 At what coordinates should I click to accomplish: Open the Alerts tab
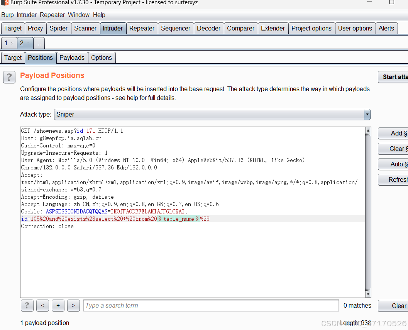click(386, 28)
